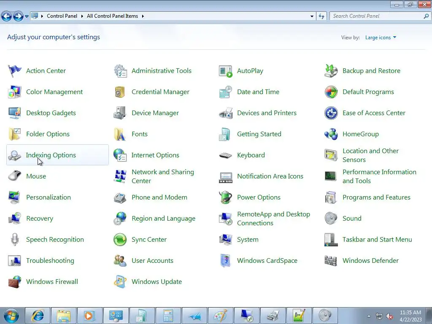Open the Windows CardSpace icon
Viewport: 432px width, 324px height.
(x=226, y=261)
